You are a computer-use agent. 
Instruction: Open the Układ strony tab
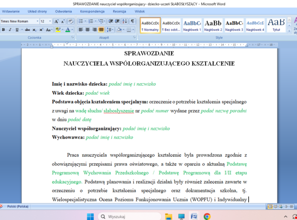coord(38,12)
